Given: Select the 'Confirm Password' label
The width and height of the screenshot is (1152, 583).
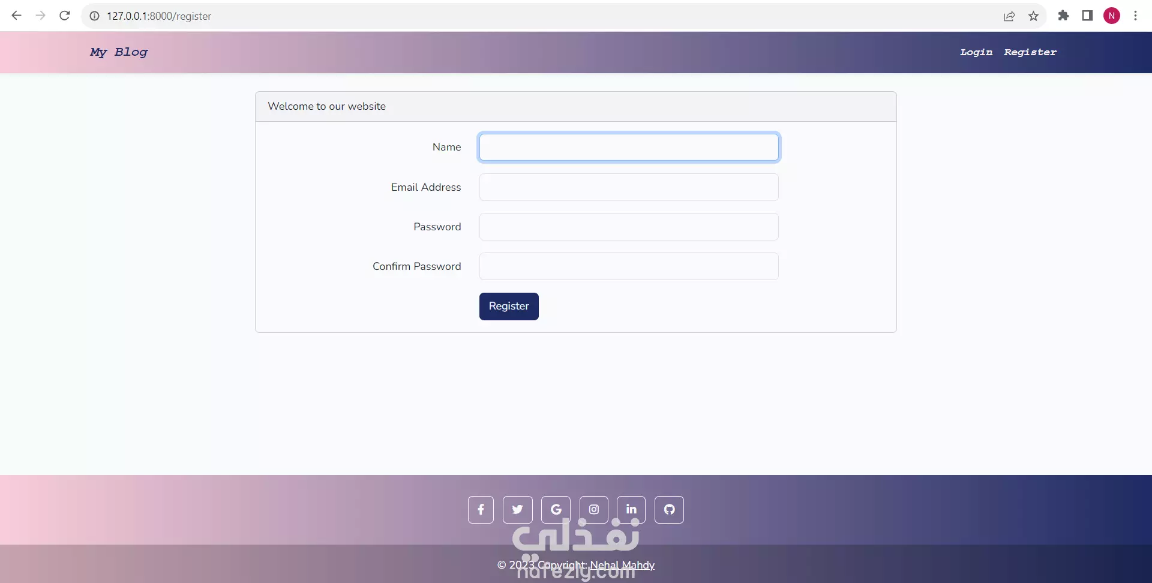Looking at the screenshot, I should (417, 266).
